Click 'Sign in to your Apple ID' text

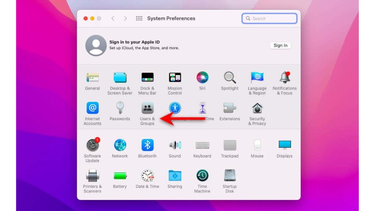click(x=134, y=42)
